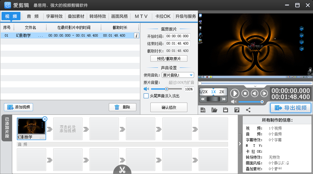Enable the 头尾声音淡入淡出 checkbox
The width and height of the screenshot is (313, 174).
(x=146, y=96)
